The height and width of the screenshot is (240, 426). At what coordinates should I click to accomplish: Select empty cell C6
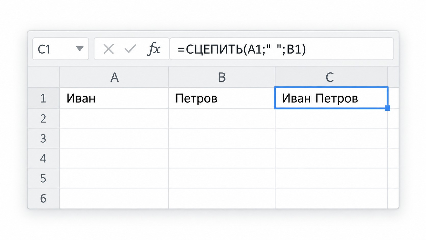[331, 198]
